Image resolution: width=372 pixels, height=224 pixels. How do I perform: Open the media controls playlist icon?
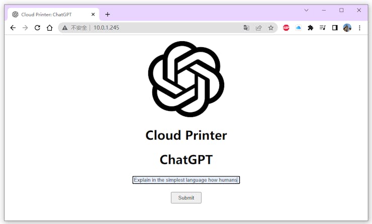[322, 28]
